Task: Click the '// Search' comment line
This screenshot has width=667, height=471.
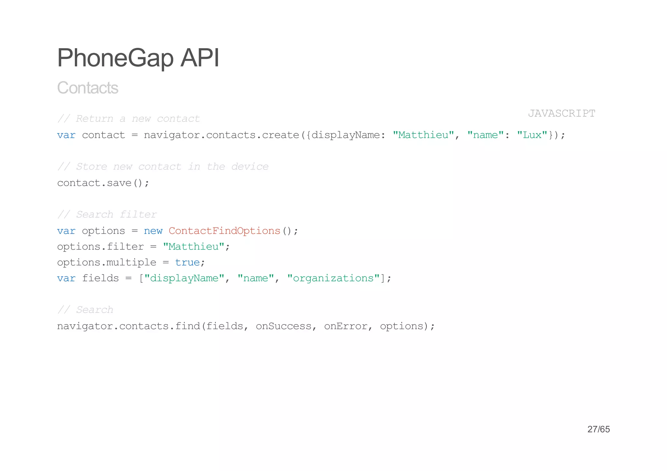Action: point(85,310)
